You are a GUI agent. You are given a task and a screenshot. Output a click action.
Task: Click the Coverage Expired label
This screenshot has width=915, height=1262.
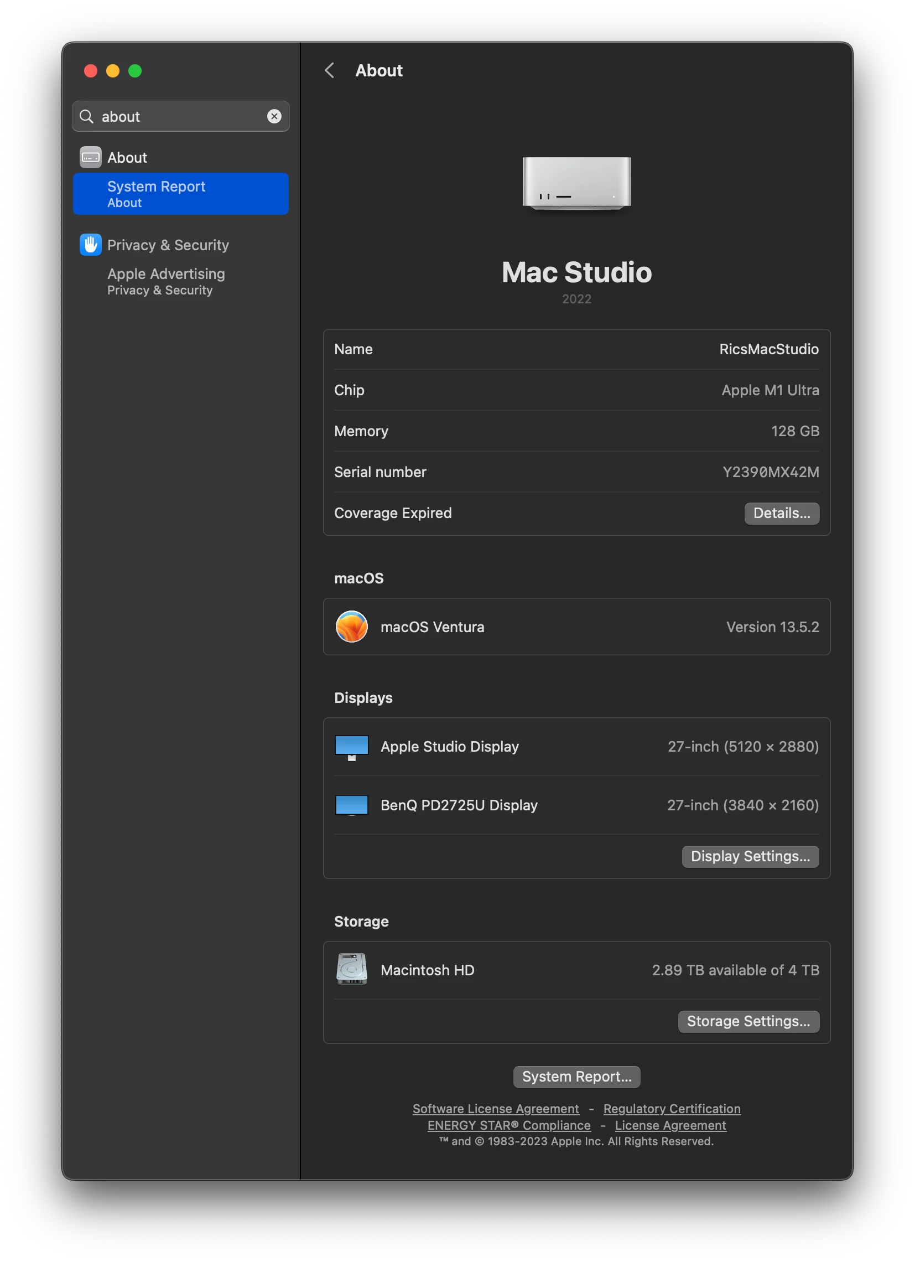[x=393, y=513]
